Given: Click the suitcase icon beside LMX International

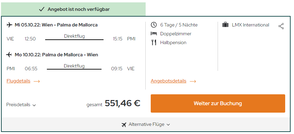Looking at the screenshot, I should pyautogui.click(x=225, y=25).
